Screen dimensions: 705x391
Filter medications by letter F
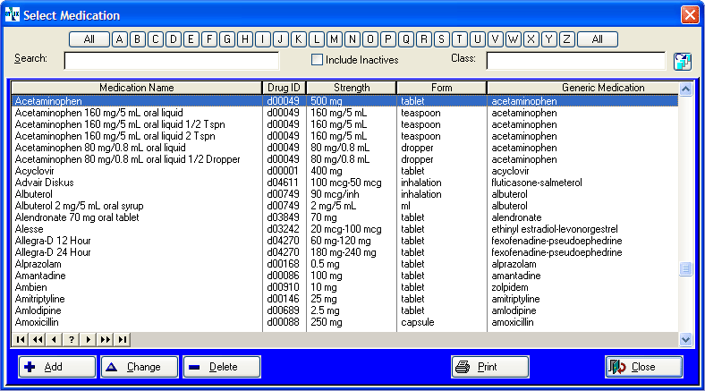pyautogui.click(x=209, y=39)
